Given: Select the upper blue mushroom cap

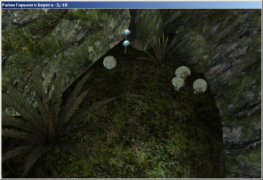Looking at the screenshot, I should (127, 32).
